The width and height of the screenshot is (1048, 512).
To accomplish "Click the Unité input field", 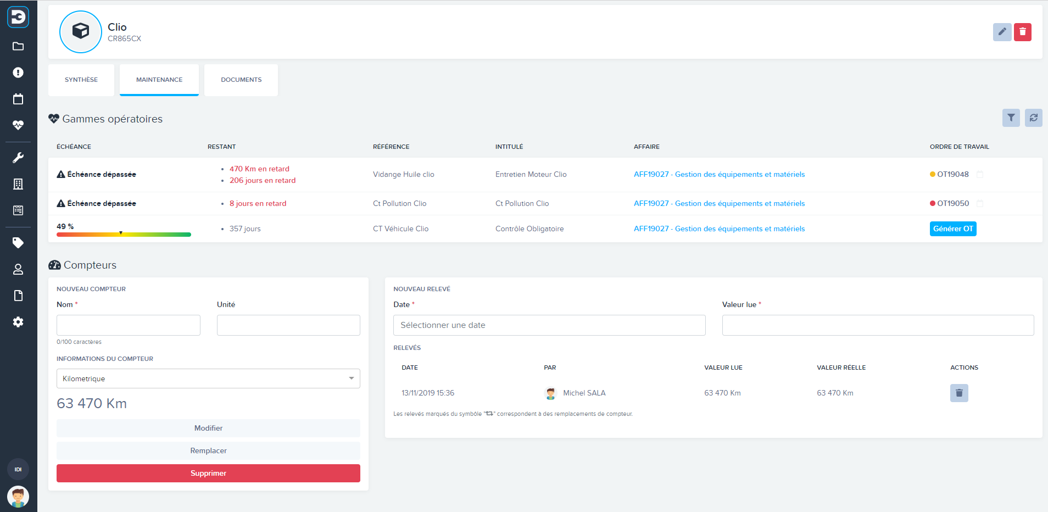I will [x=288, y=325].
